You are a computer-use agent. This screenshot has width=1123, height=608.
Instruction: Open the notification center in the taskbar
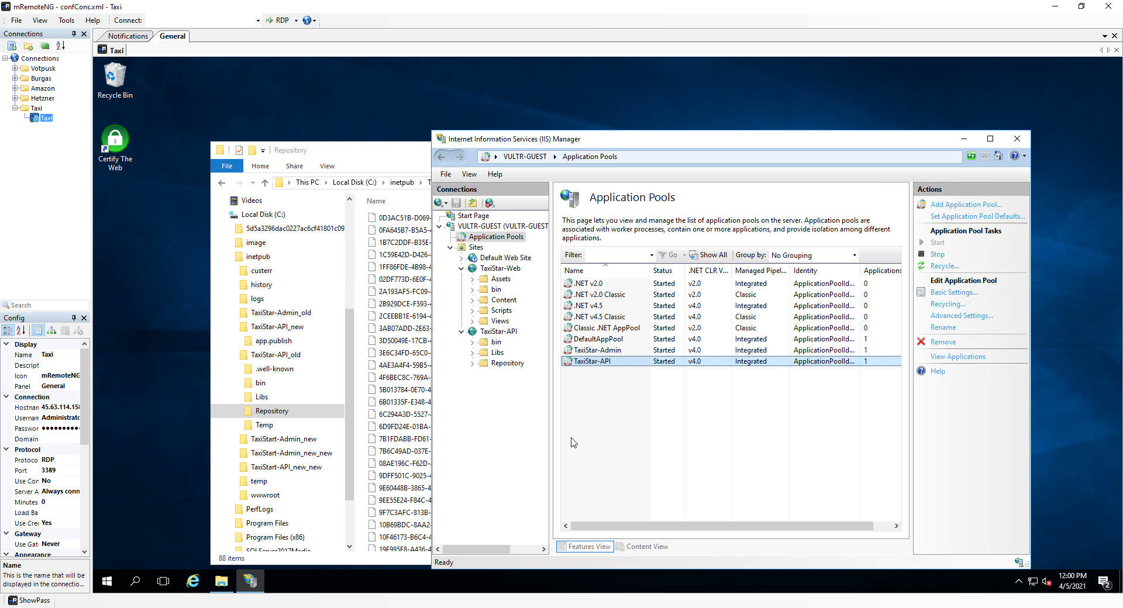tap(1105, 582)
